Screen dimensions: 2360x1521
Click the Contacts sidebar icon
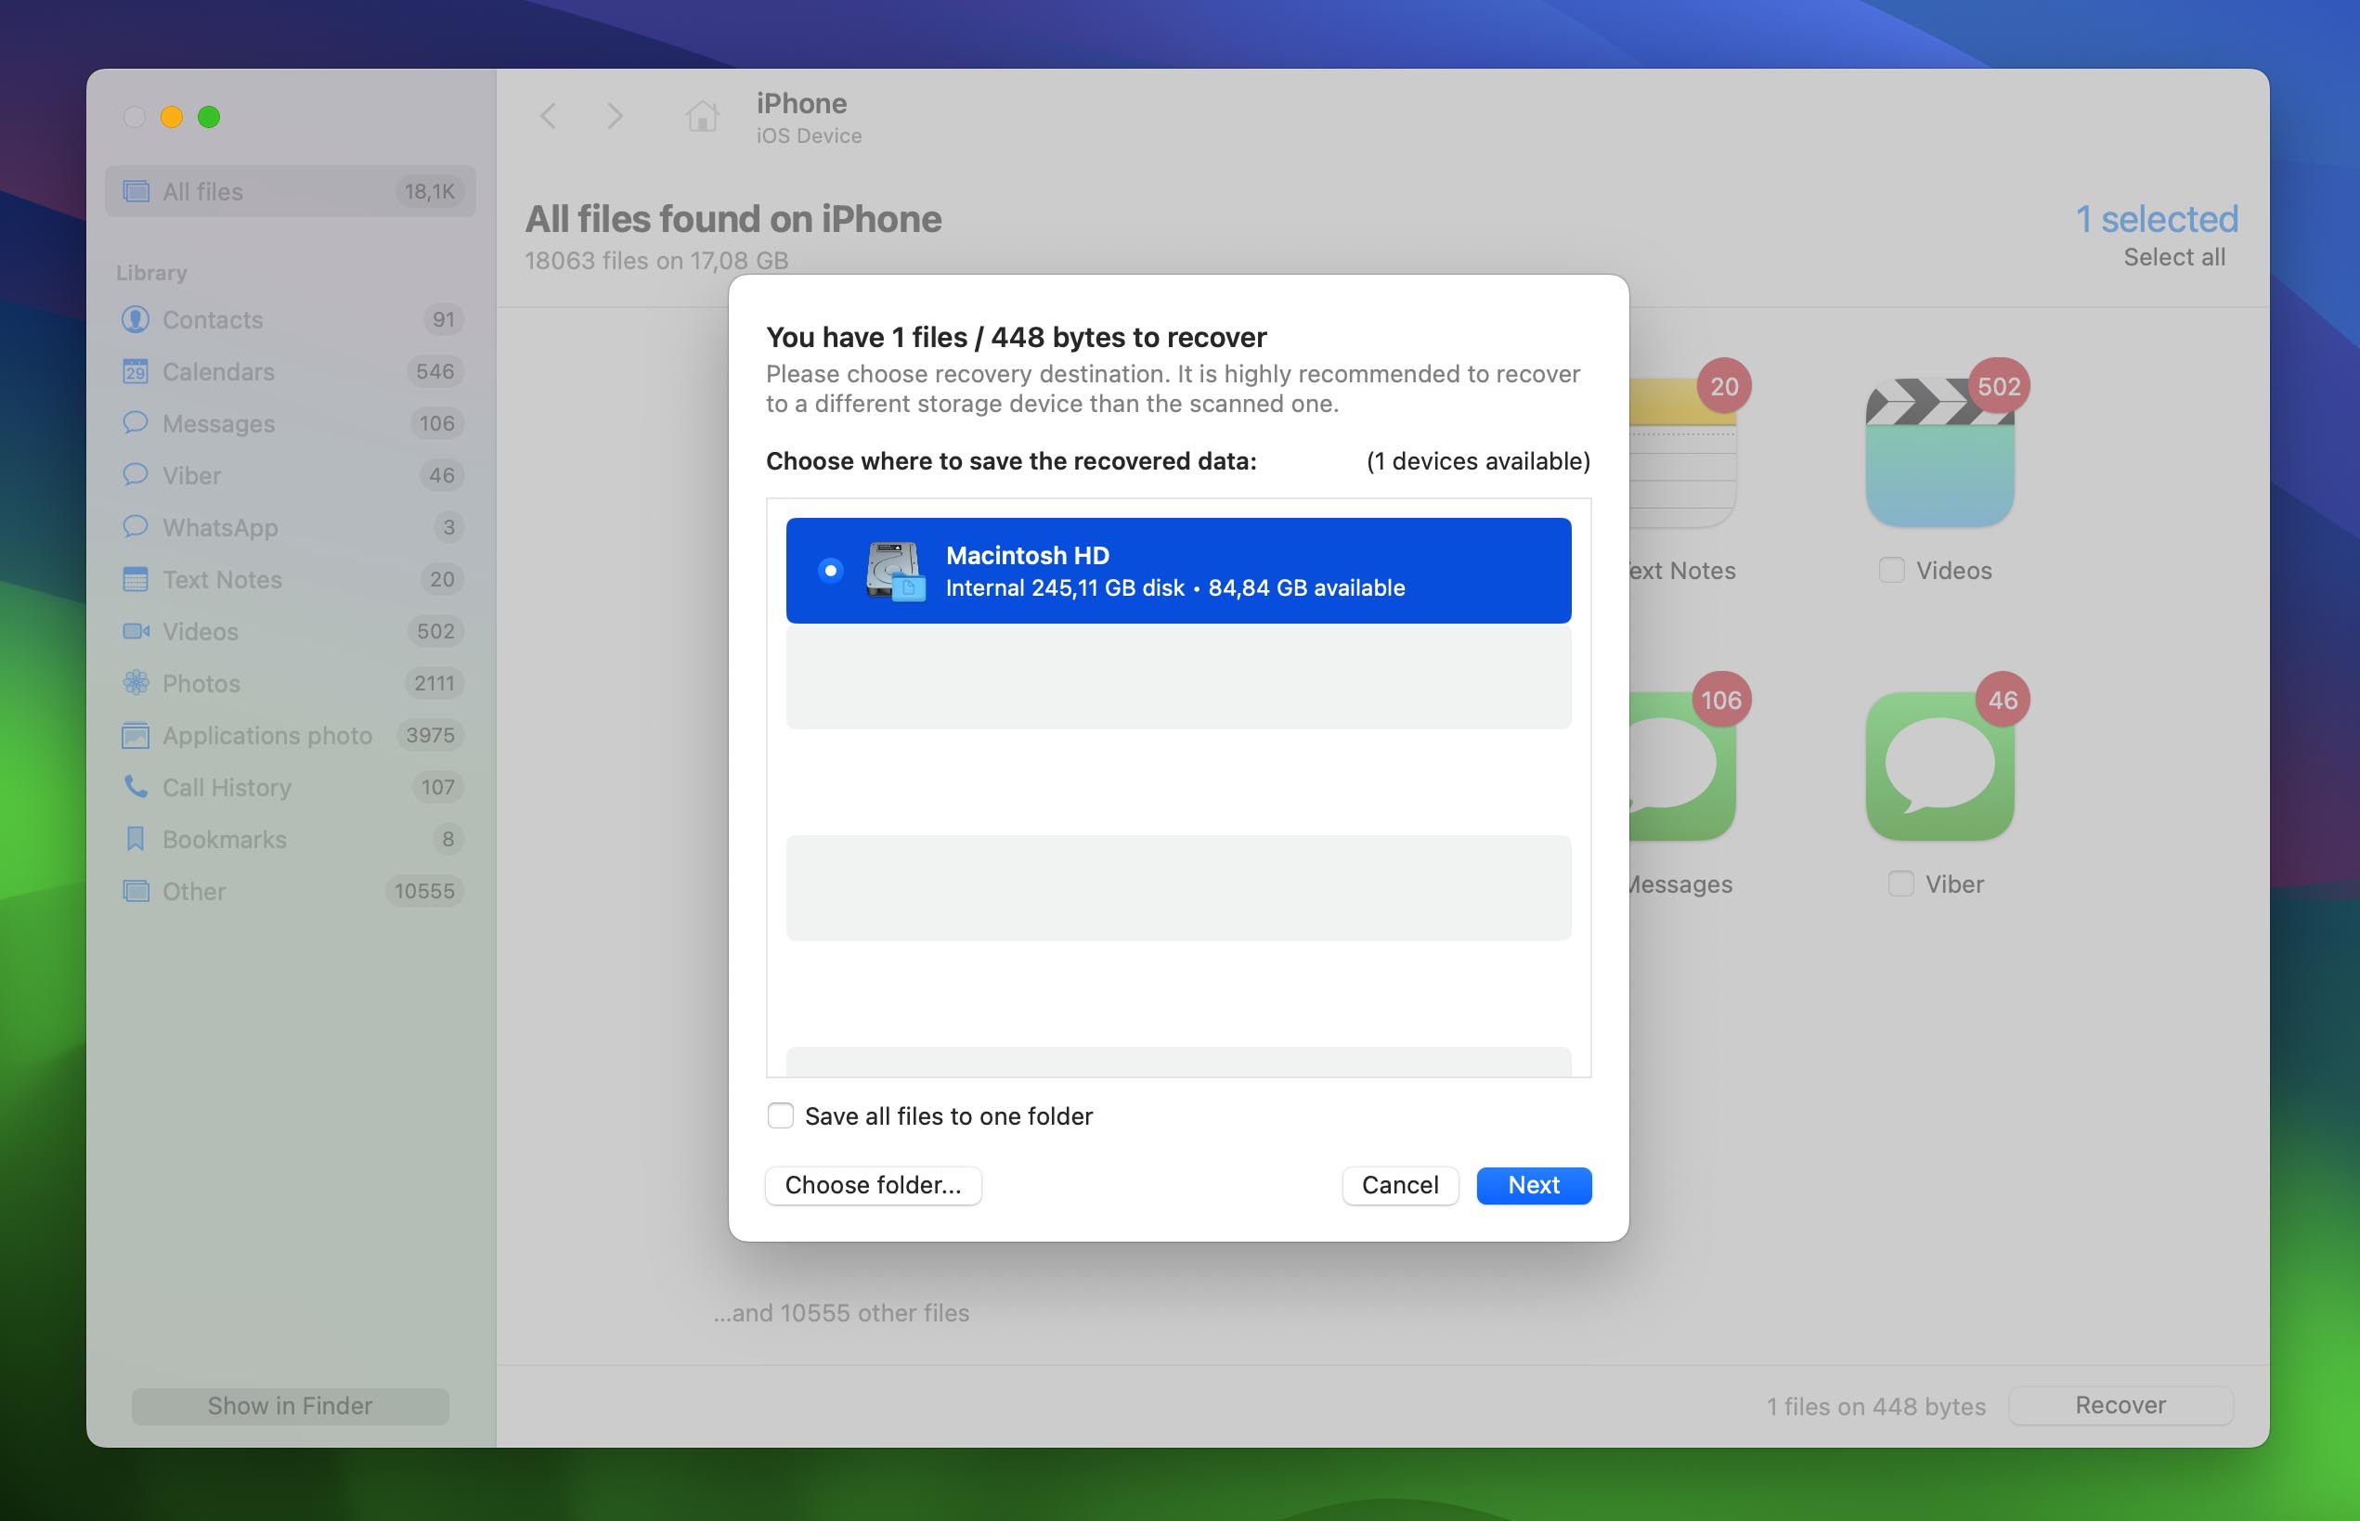point(136,319)
